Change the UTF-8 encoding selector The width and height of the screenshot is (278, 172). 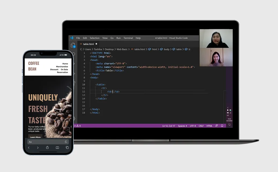[x=193, y=126]
